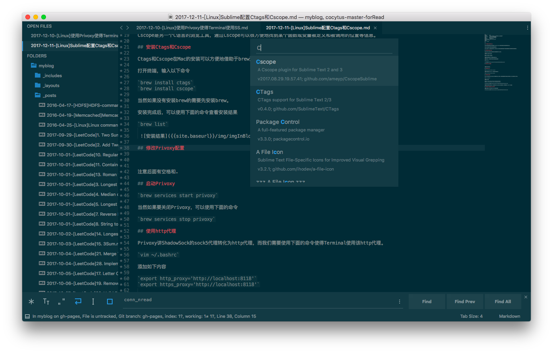The image size is (553, 353).
Task: Click markdown icon of LeetCode4 Median file
Action: pos(42,194)
